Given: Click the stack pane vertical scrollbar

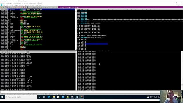Looking at the screenshot, I should [182, 71].
